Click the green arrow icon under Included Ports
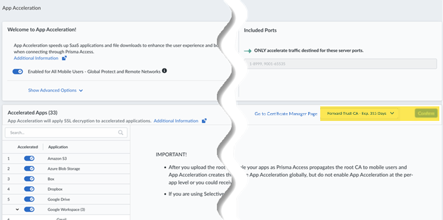This screenshot has height=220, width=443. pos(248,51)
